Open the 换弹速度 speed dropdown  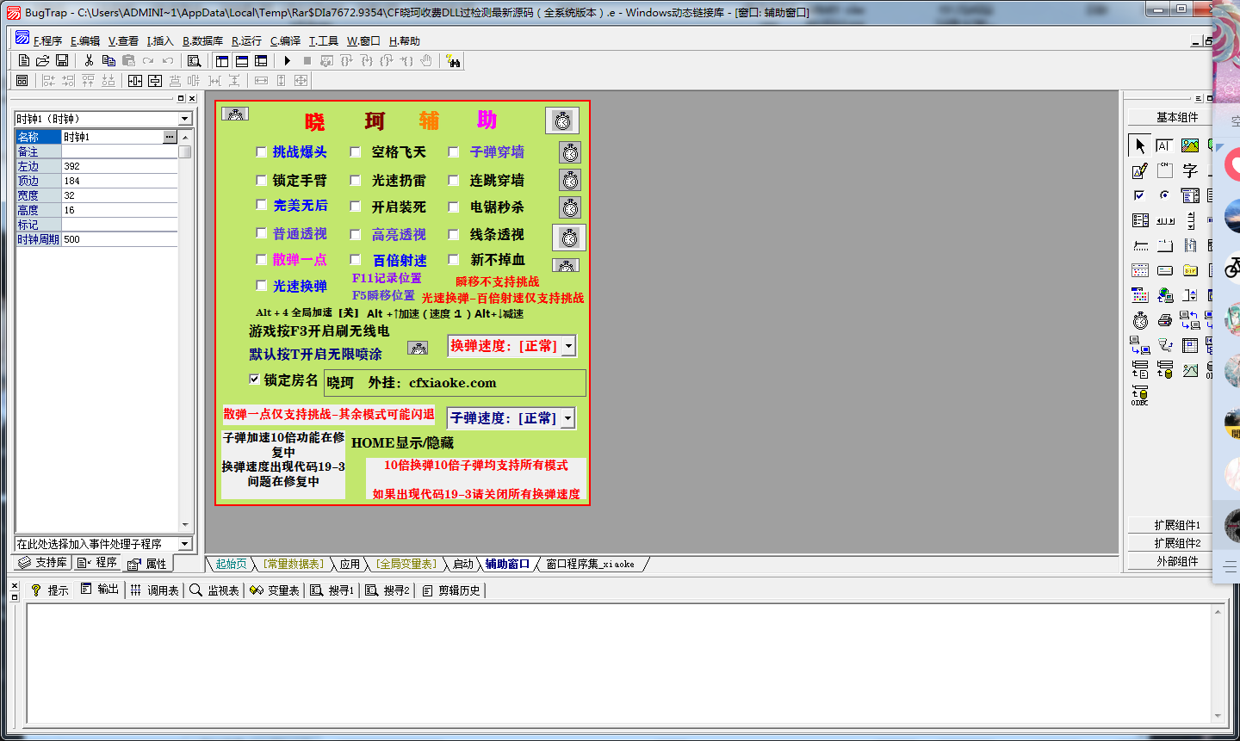570,345
